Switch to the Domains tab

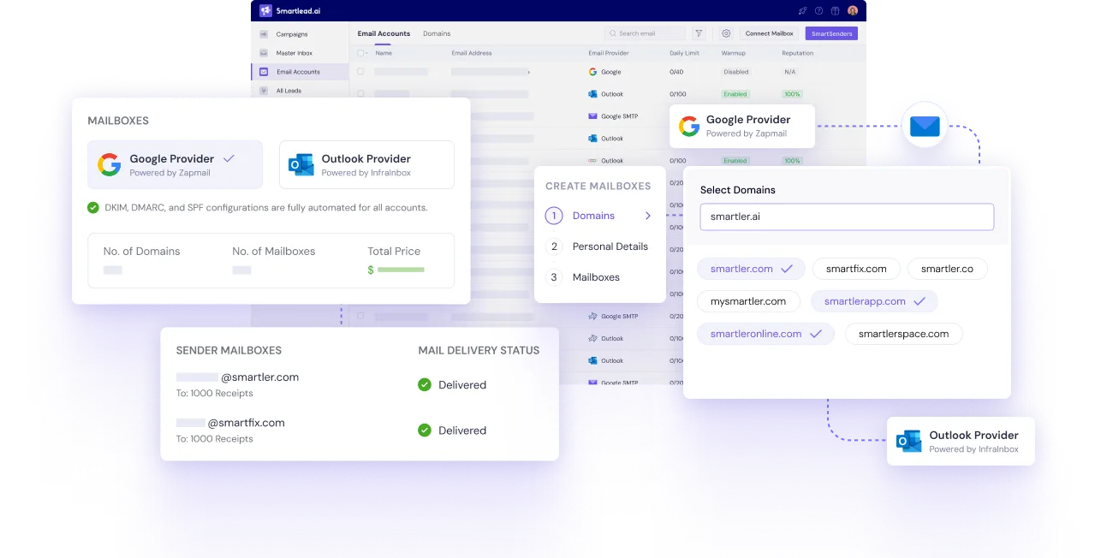coord(437,33)
